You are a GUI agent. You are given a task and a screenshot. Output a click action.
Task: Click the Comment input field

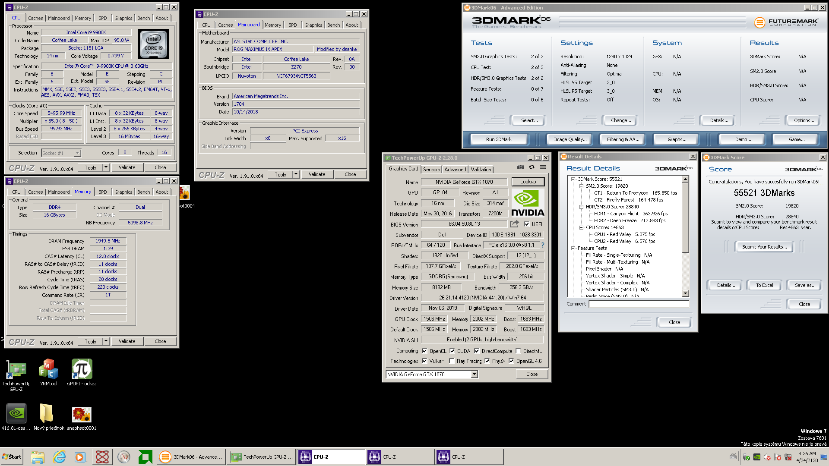[639, 304]
